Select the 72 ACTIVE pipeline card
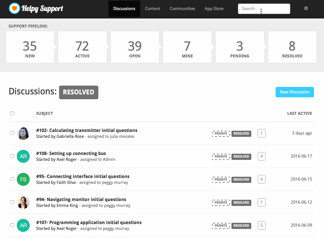 click(x=82, y=47)
